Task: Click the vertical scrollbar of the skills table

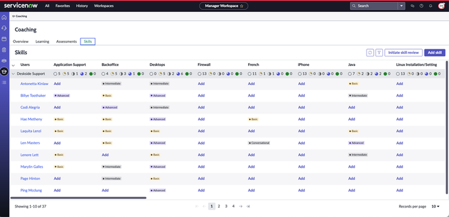Action: (x=447, y=127)
